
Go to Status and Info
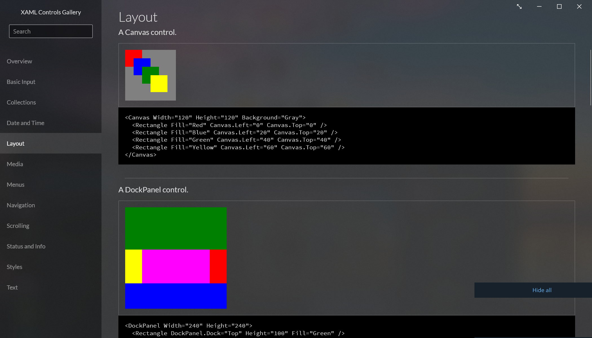tap(26, 246)
